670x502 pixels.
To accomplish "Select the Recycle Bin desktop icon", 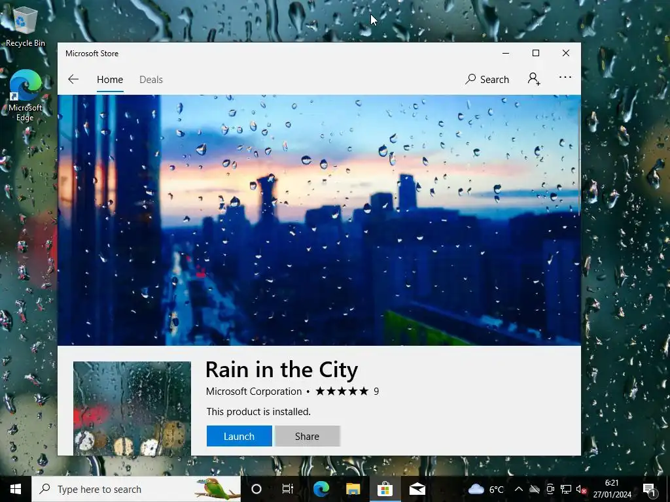I will (26, 25).
